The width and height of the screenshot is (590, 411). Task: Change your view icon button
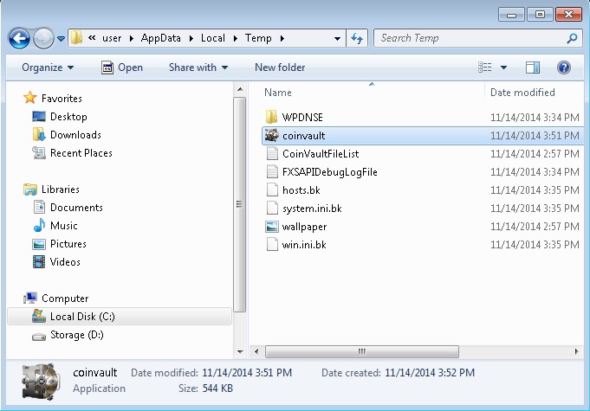[x=484, y=67]
